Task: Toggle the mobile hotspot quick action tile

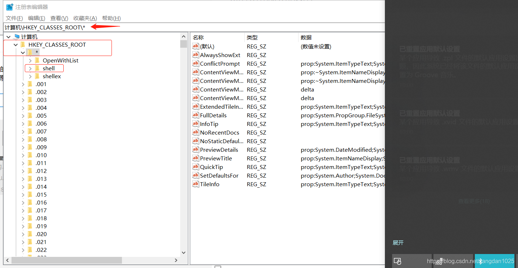Action: tap(453, 261)
